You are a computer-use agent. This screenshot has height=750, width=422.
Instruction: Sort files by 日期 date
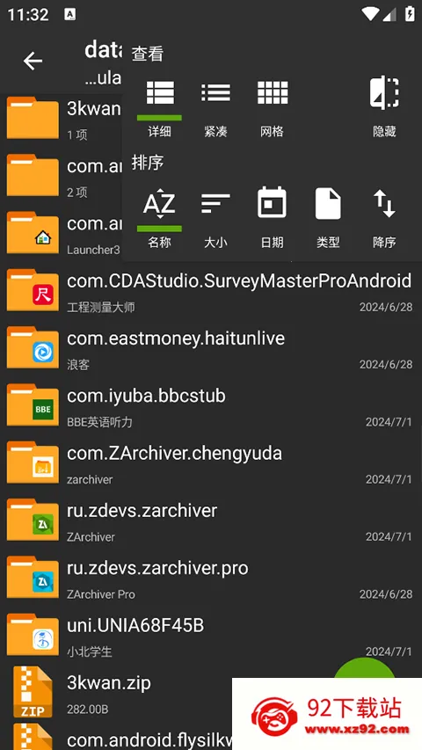pos(273,218)
